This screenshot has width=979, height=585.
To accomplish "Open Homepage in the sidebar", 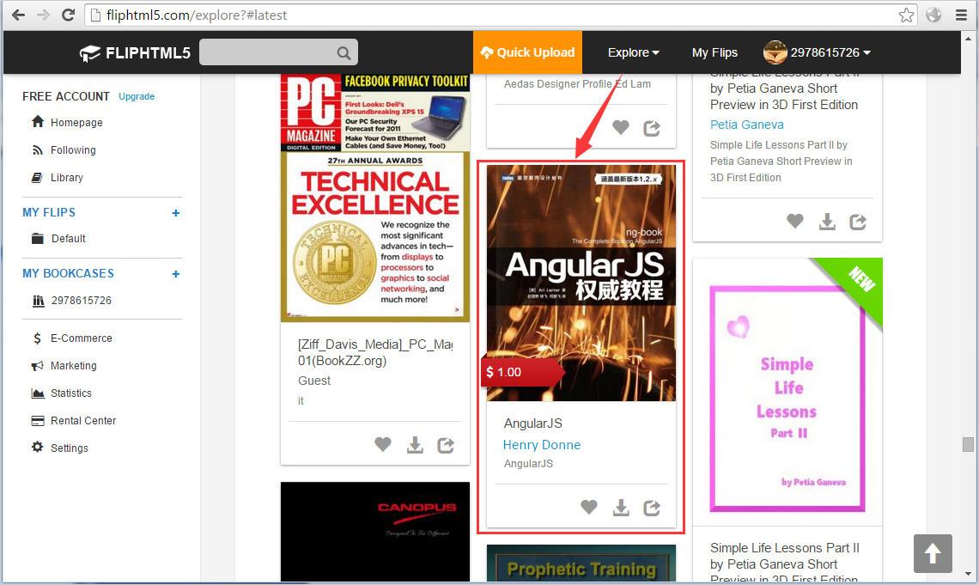I will [x=67, y=122].
